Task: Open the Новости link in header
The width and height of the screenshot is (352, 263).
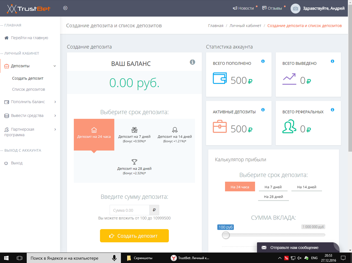Action: pos(243,8)
